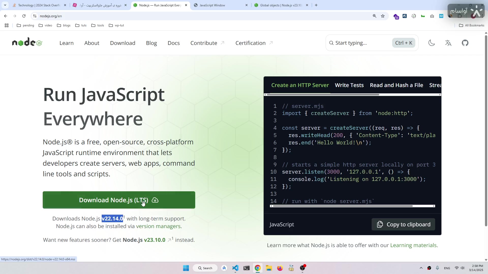Click the Node.js logo in the header
The width and height of the screenshot is (488, 274).
point(27,43)
